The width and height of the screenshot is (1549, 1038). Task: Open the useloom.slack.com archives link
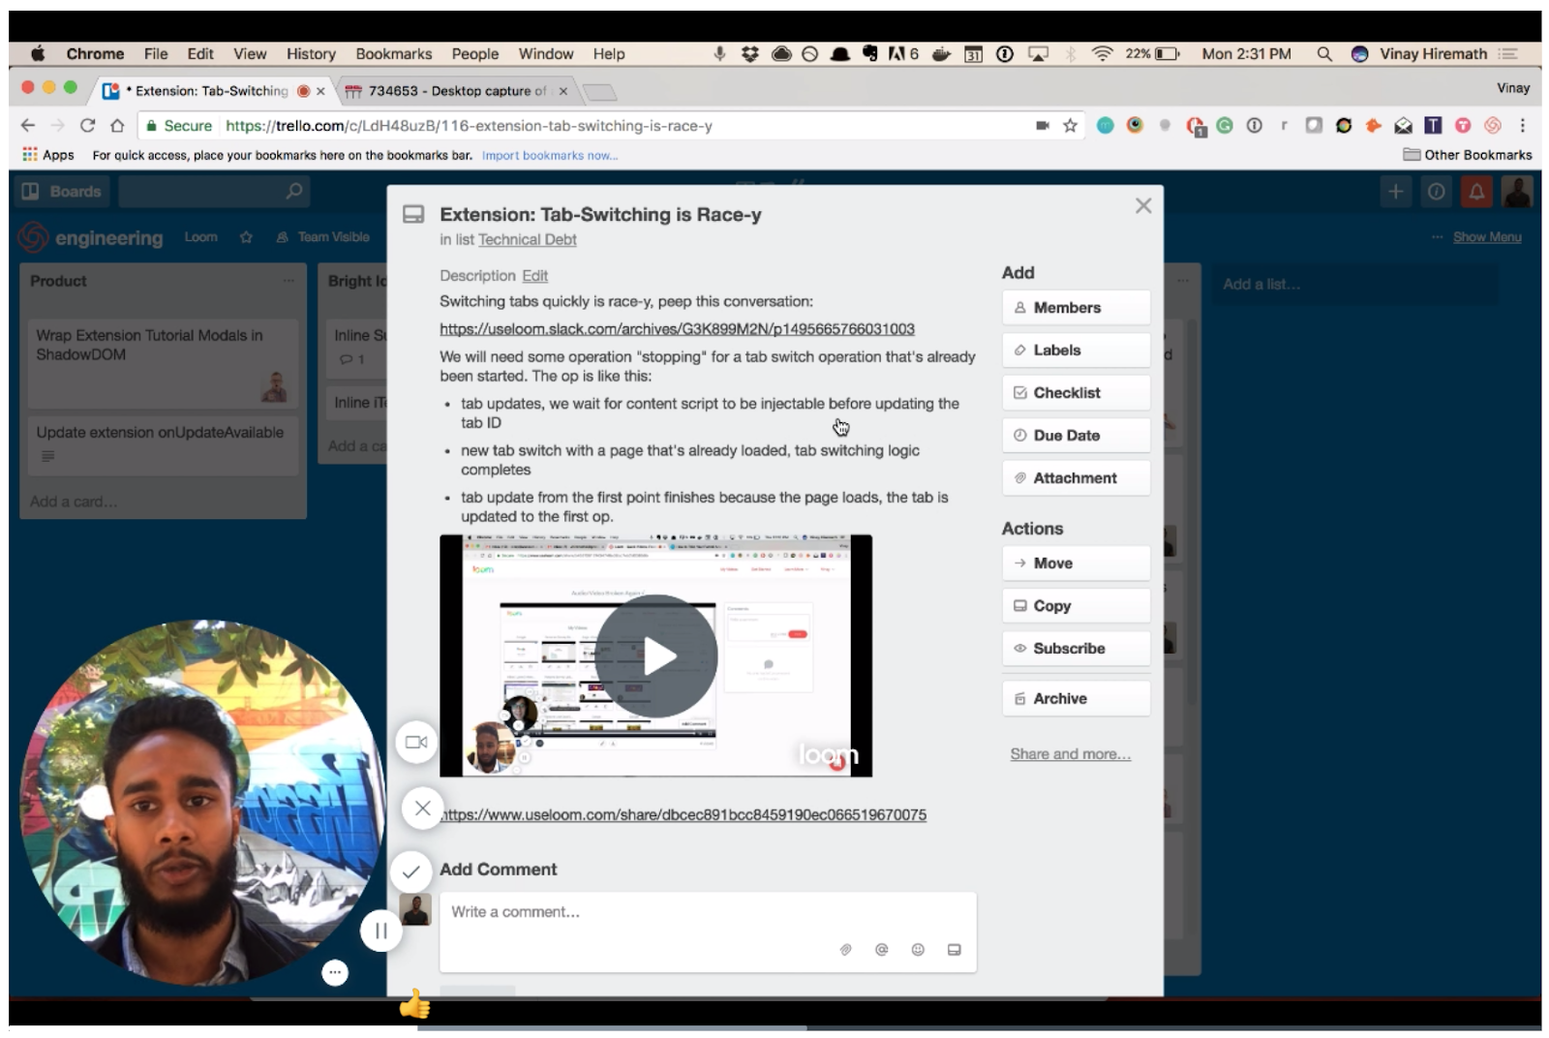677,329
